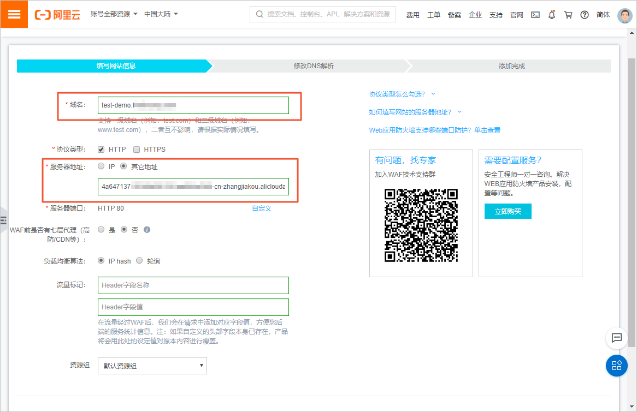Focus the 域名 input field
The width and height of the screenshot is (637, 412).
point(193,105)
